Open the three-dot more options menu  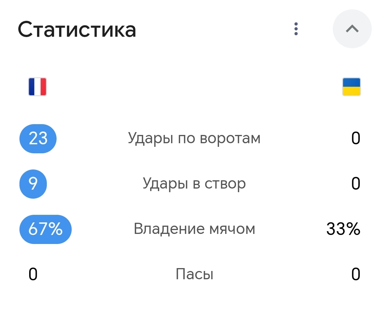point(296,29)
